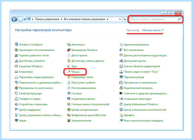This screenshot has width=193, height=140.
Task: Open the Диспетчер устройств link
Action: coord(32,61)
